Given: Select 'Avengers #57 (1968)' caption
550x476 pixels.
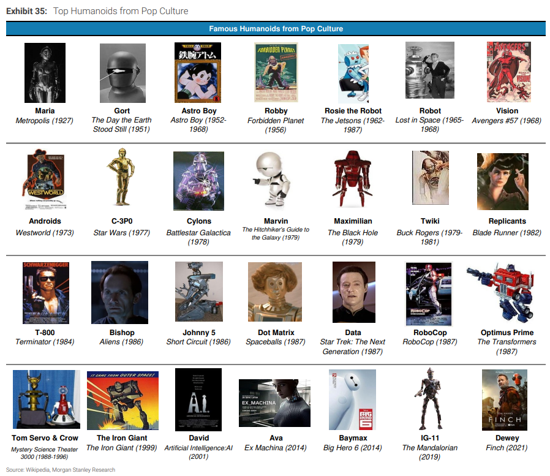Looking at the screenshot, I should 507,121.
